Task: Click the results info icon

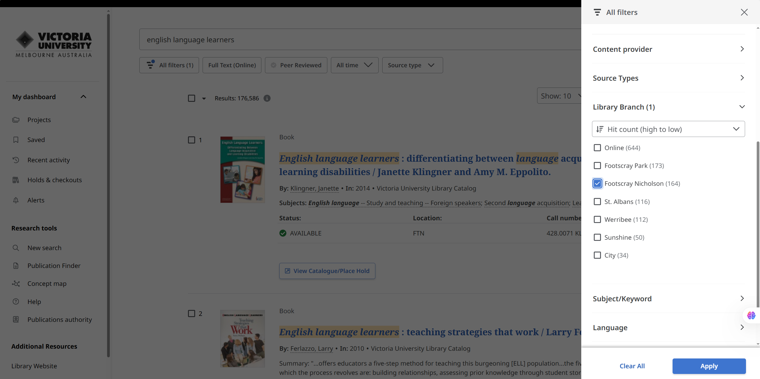Action: (x=267, y=98)
